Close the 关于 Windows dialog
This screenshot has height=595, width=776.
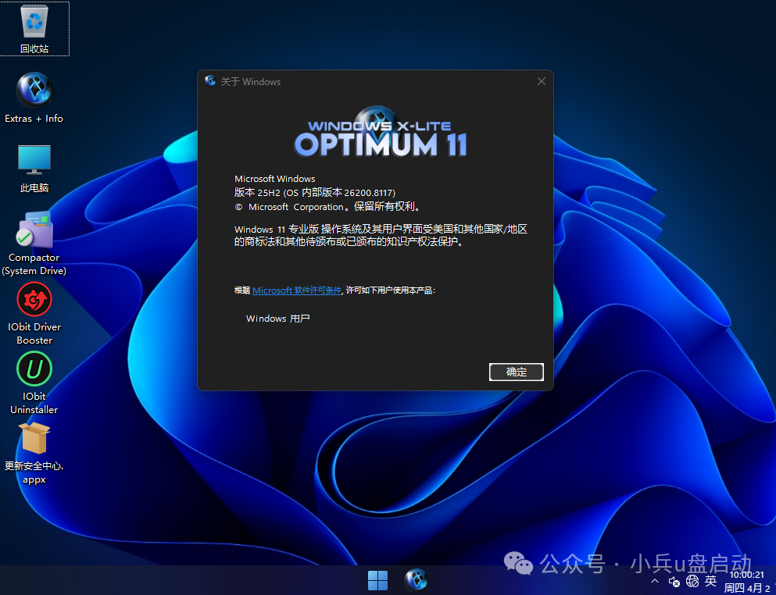[541, 80]
